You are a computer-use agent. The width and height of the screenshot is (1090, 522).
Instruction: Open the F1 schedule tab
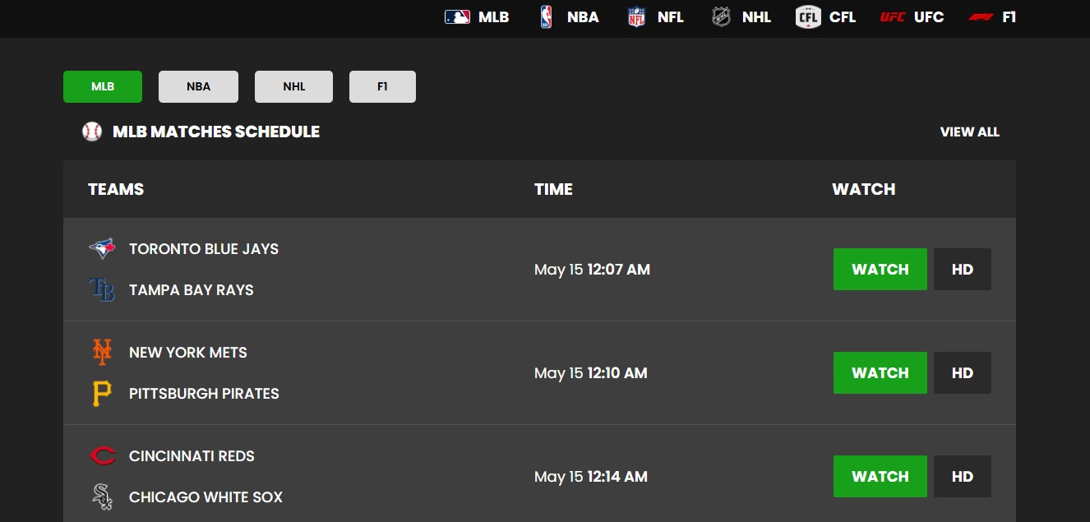click(x=382, y=86)
